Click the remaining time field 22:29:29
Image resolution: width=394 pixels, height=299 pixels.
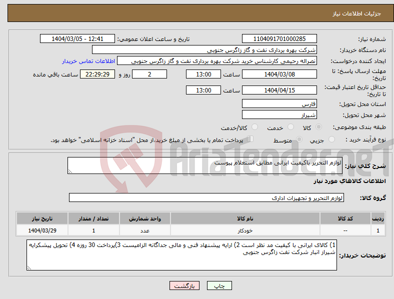click(97, 74)
